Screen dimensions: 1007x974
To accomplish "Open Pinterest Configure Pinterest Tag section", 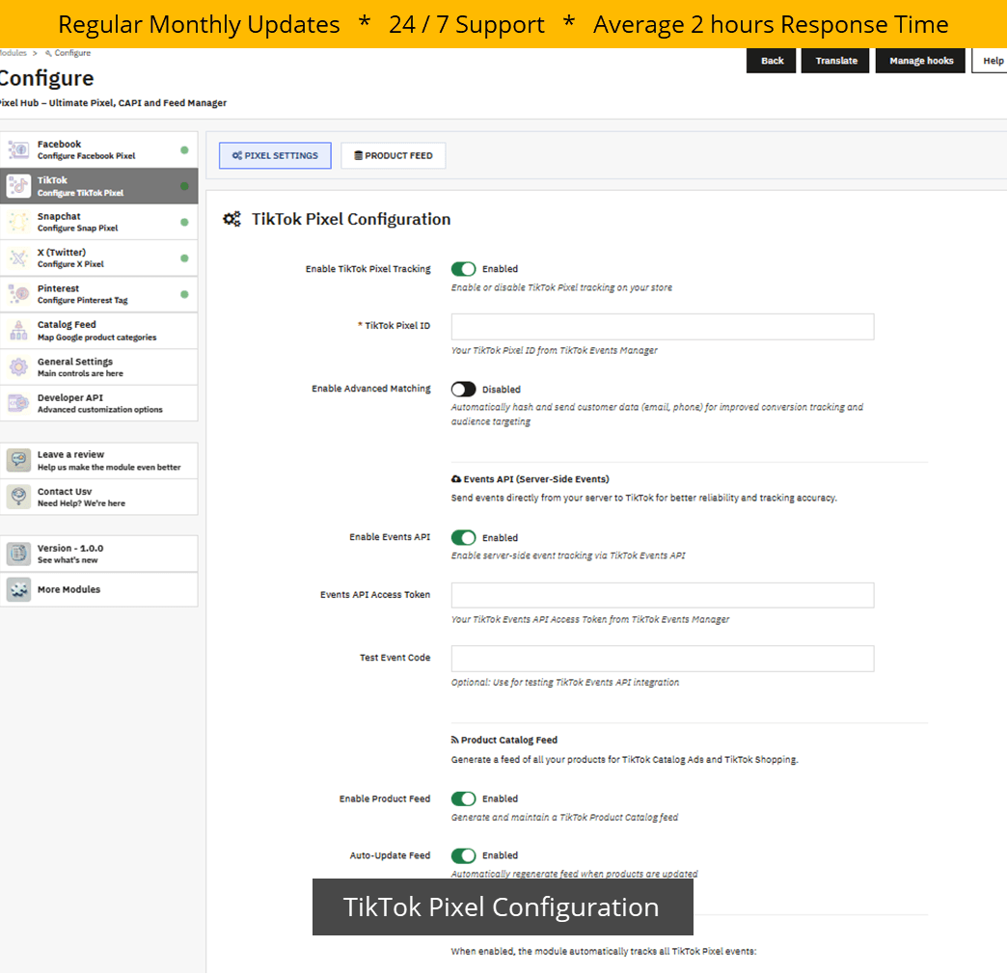I will (99, 294).
